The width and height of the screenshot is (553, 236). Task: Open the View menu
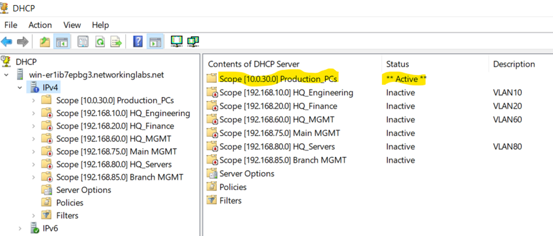tap(72, 25)
